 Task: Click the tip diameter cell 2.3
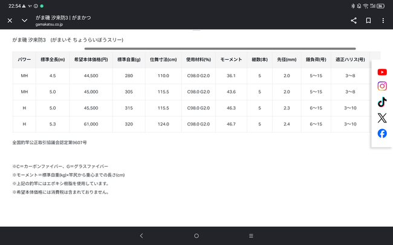[x=287, y=108]
